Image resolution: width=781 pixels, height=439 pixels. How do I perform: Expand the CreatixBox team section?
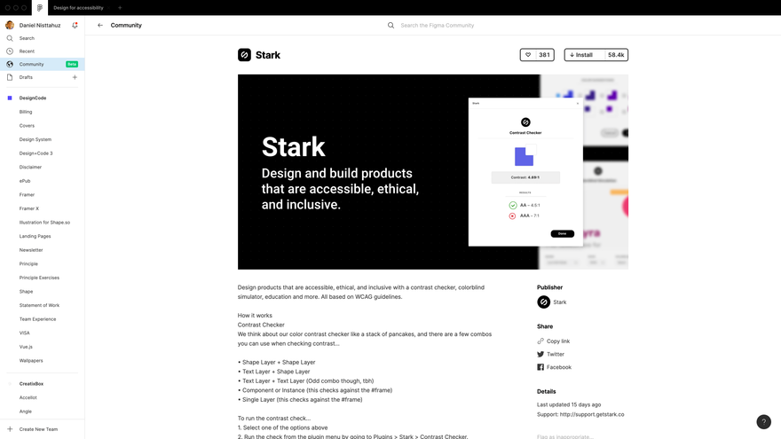tap(31, 384)
